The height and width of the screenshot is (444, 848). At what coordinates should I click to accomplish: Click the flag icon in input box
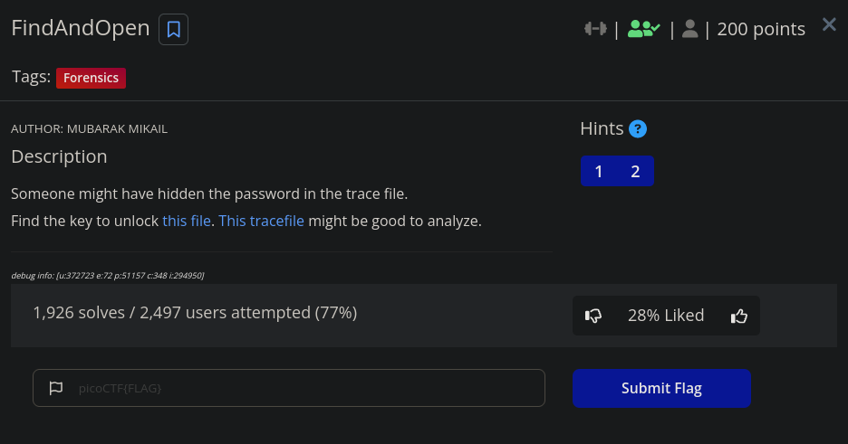pos(55,388)
